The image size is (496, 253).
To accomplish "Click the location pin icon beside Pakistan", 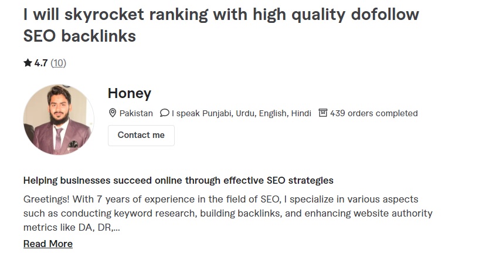I will tap(113, 113).
